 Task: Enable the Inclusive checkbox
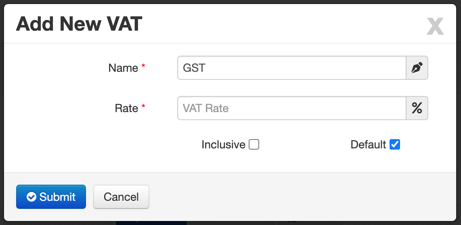pyautogui.click(x=254, y=144)
